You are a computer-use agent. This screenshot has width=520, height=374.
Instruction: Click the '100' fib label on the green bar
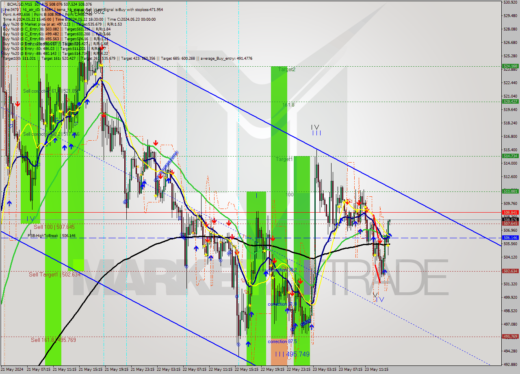pos(289,195)
